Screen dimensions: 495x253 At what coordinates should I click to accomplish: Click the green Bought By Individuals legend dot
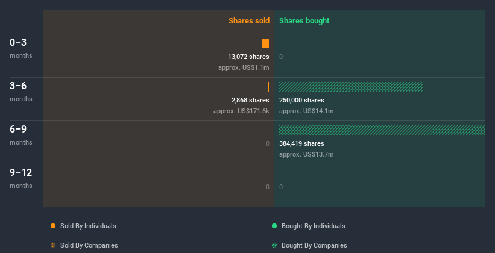(274, 226)
